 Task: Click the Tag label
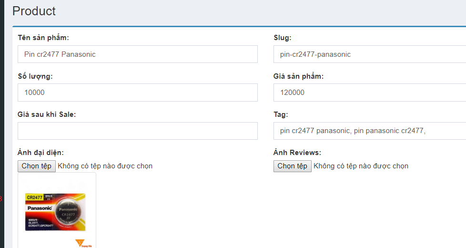point(281,115)
